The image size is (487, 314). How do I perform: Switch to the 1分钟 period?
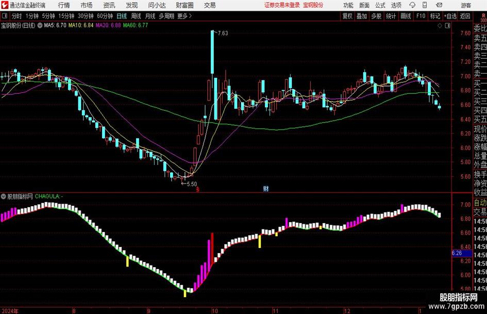[x=32, y=16]
